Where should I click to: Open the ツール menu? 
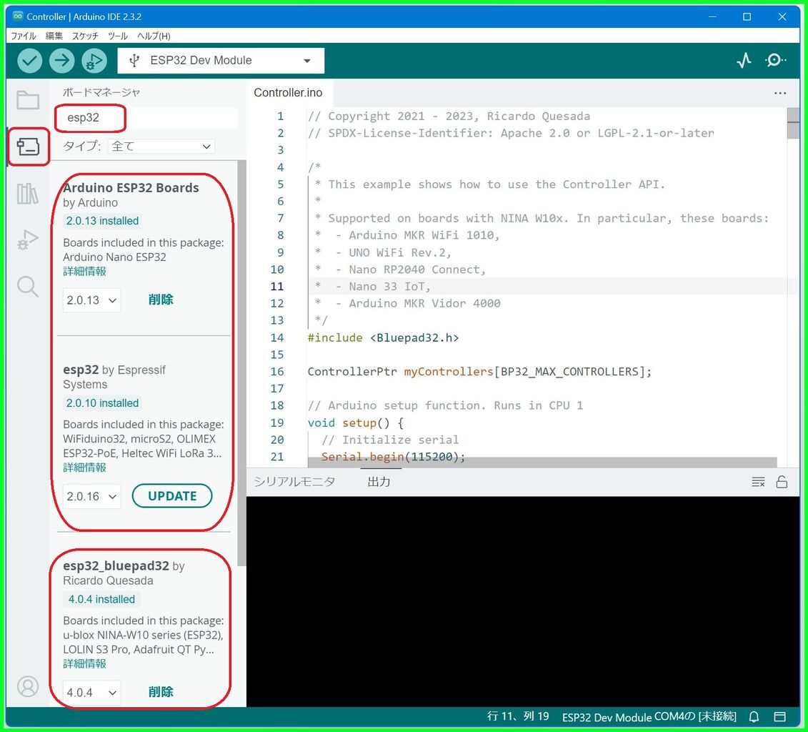tap(117, 36)
